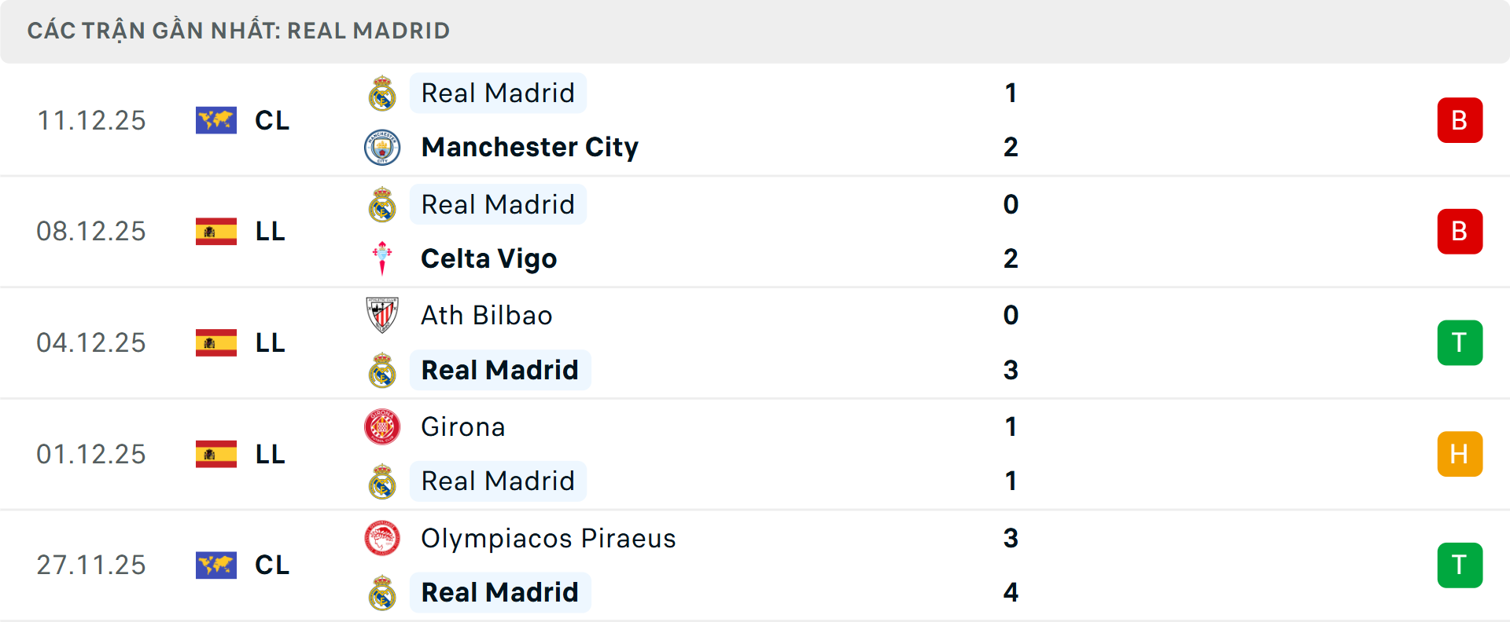Click the Celta Vigo club crest
1510x622 pixels.
tap(383, 258)
